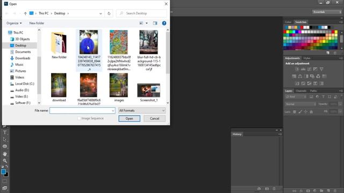The width and height of the screenshot is (344, 193).
Task: Add a Curves adjustment
Action: (x=309, y=69)
